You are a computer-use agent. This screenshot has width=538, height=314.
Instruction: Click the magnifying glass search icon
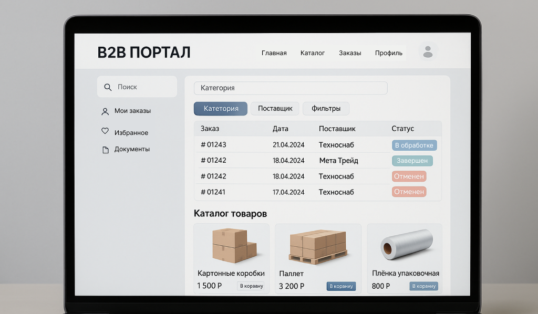(108, 87)
